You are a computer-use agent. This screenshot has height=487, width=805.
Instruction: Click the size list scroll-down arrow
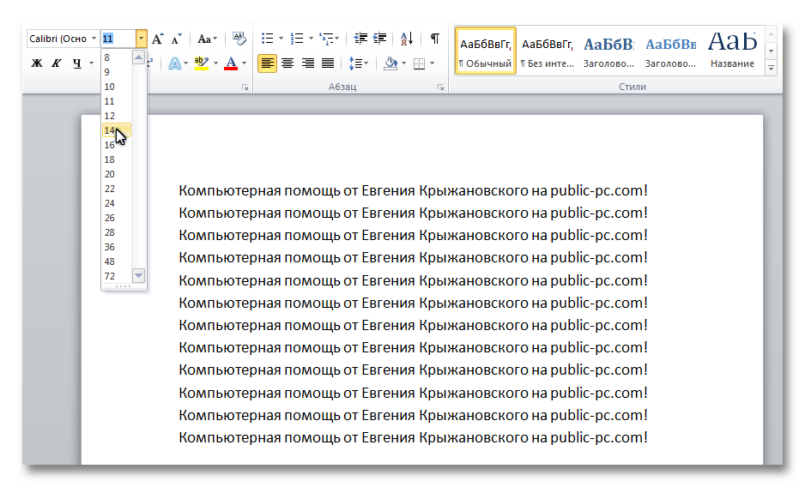point(139,275)
